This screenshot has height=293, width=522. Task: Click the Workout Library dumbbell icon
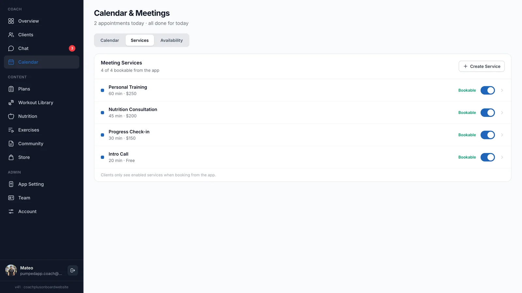[11, 103]
